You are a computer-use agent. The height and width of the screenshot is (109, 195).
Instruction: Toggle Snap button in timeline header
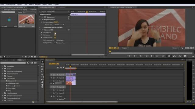(x=58, y=68)
